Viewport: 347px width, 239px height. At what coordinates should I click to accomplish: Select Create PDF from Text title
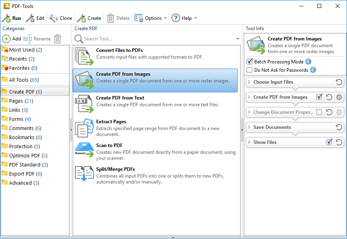click(x=120, y=98)
